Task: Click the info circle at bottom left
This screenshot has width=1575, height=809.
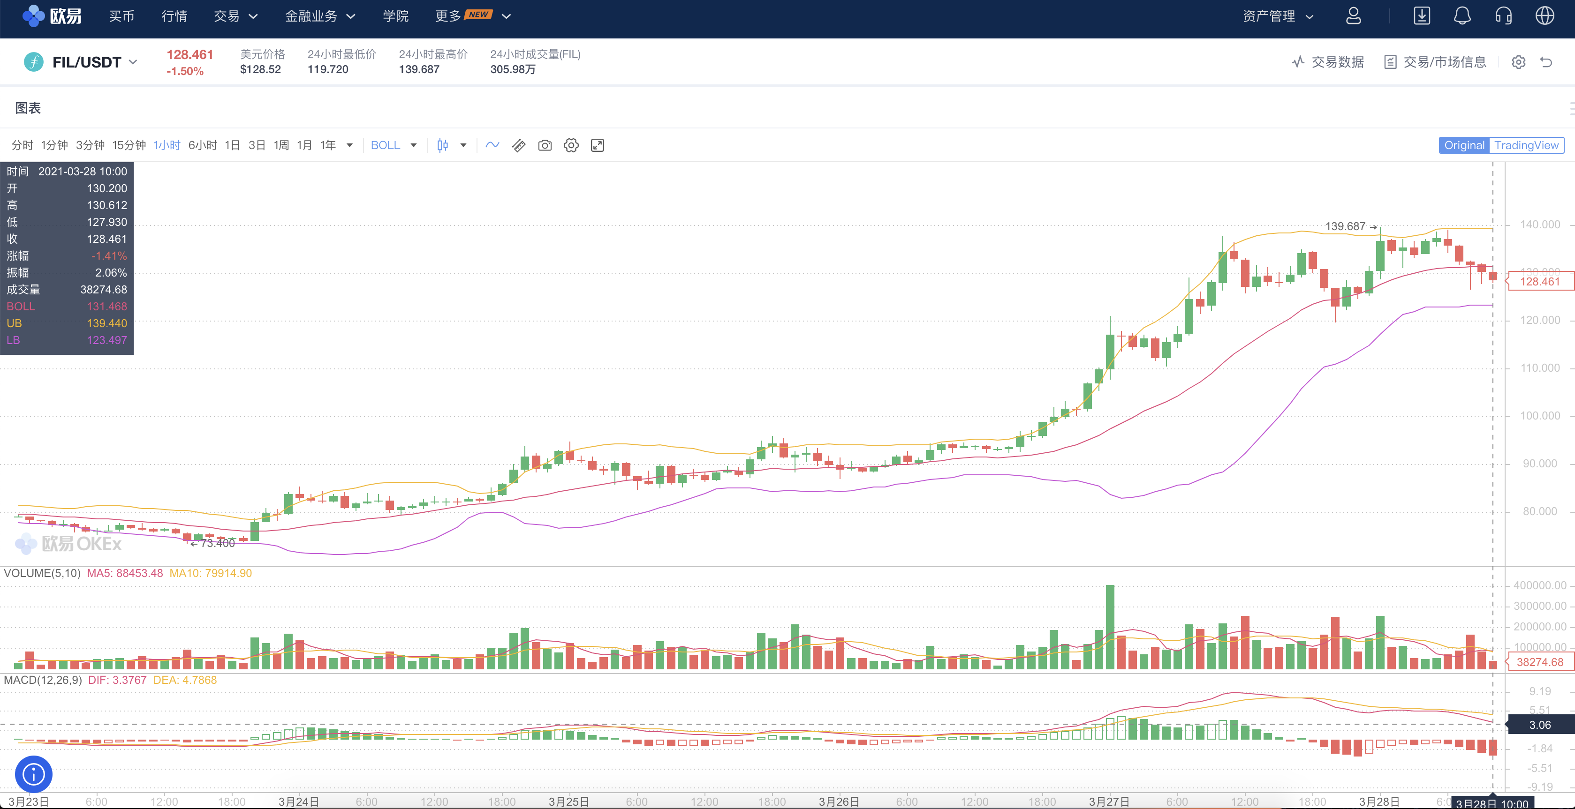Action: tap(34, 773)
